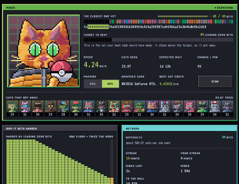Image resolution: width=239 pixels, height=184 pixels.
Task: Select the orange cat with cyan eyes, 31
Action: point(89,108)
